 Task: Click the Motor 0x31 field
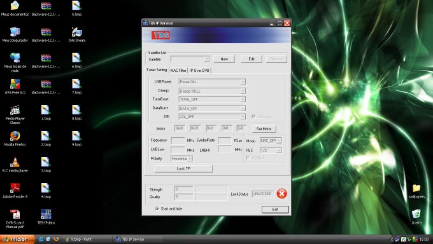[x=195, y=128]
